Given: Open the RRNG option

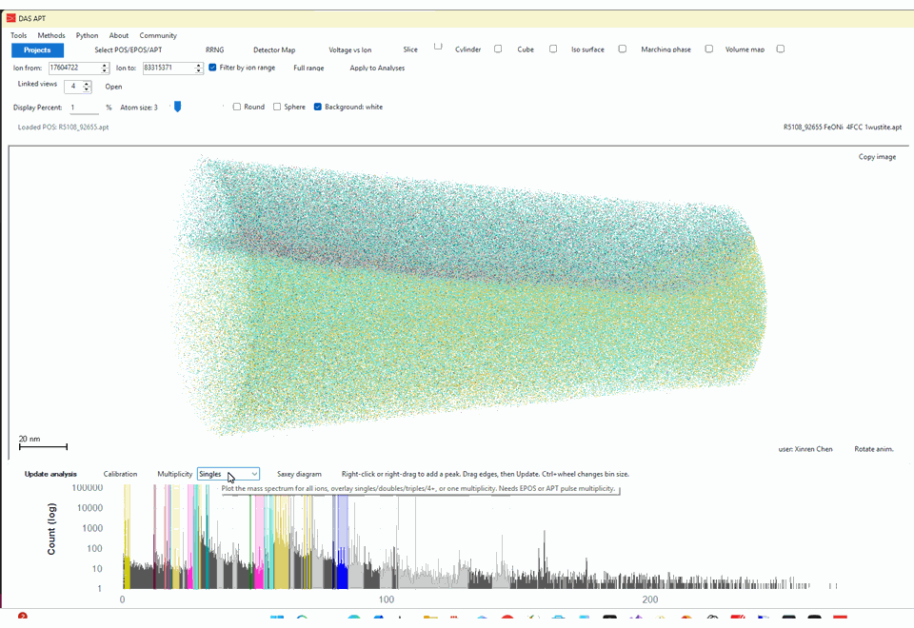Looking at the screenshot, I should point(214,50).
